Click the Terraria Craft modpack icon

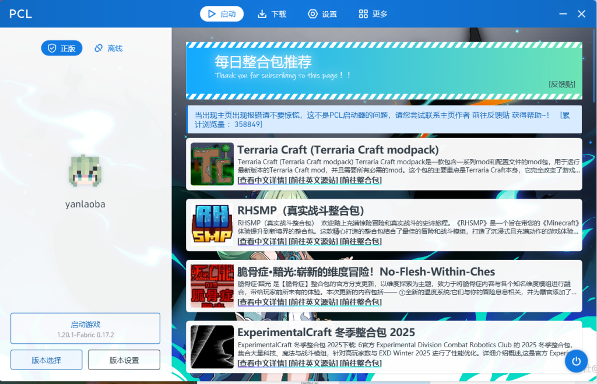212,164
